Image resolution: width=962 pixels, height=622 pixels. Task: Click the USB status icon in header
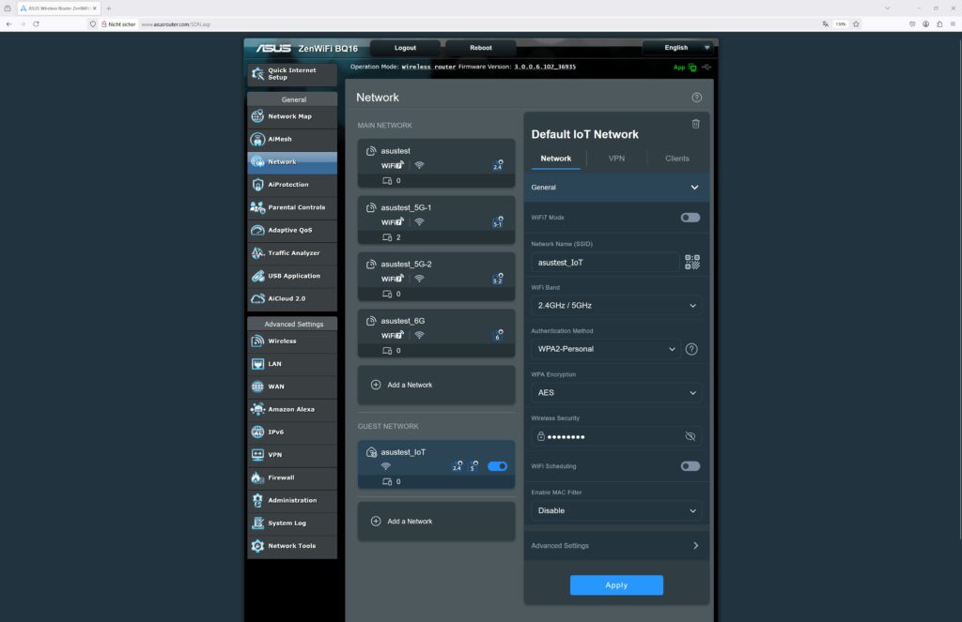(x=706, y=68)
